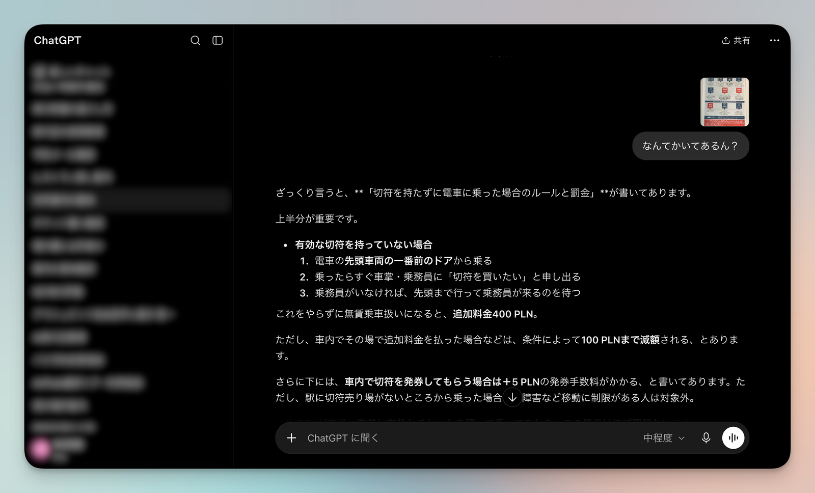Image resolution: width=815 pixels, height=493 pixels.
Task: Click the heading '有効な切符を持っていない場合'
Action: (364, 244)
